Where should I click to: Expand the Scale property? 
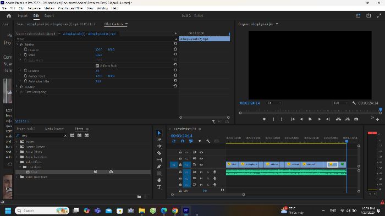20,55
